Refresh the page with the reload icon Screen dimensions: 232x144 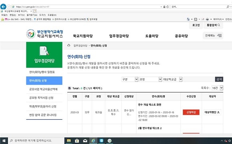[168, 7]
